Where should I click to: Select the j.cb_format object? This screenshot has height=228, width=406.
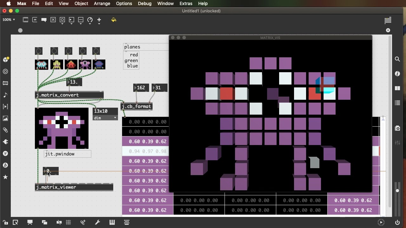point(137,106)
